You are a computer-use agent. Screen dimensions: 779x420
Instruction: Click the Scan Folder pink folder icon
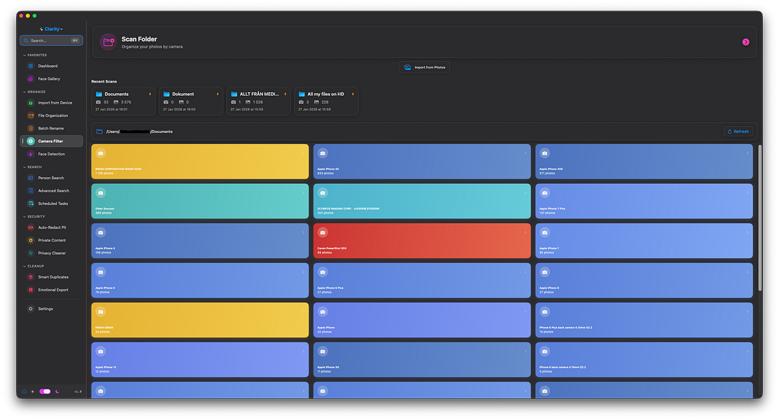coord(108,42)
